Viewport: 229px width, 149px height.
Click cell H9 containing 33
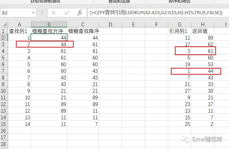(202, 84)
